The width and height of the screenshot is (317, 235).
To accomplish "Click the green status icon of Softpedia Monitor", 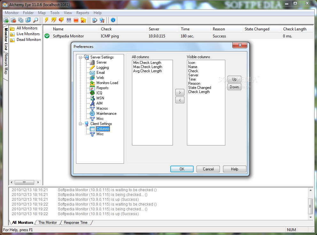I will click(47, 36).
